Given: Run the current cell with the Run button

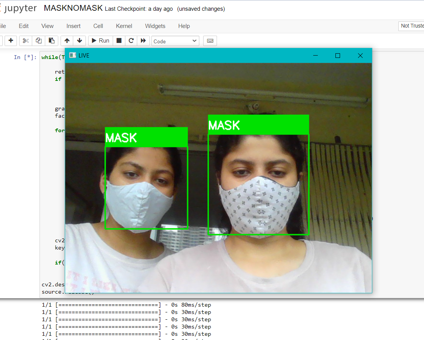Looking at the screenshot, I should click(x=100, y=40).
